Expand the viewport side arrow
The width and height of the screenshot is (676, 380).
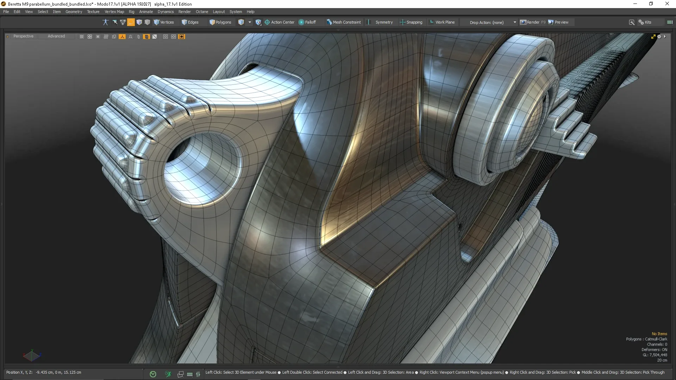[665, 37]
